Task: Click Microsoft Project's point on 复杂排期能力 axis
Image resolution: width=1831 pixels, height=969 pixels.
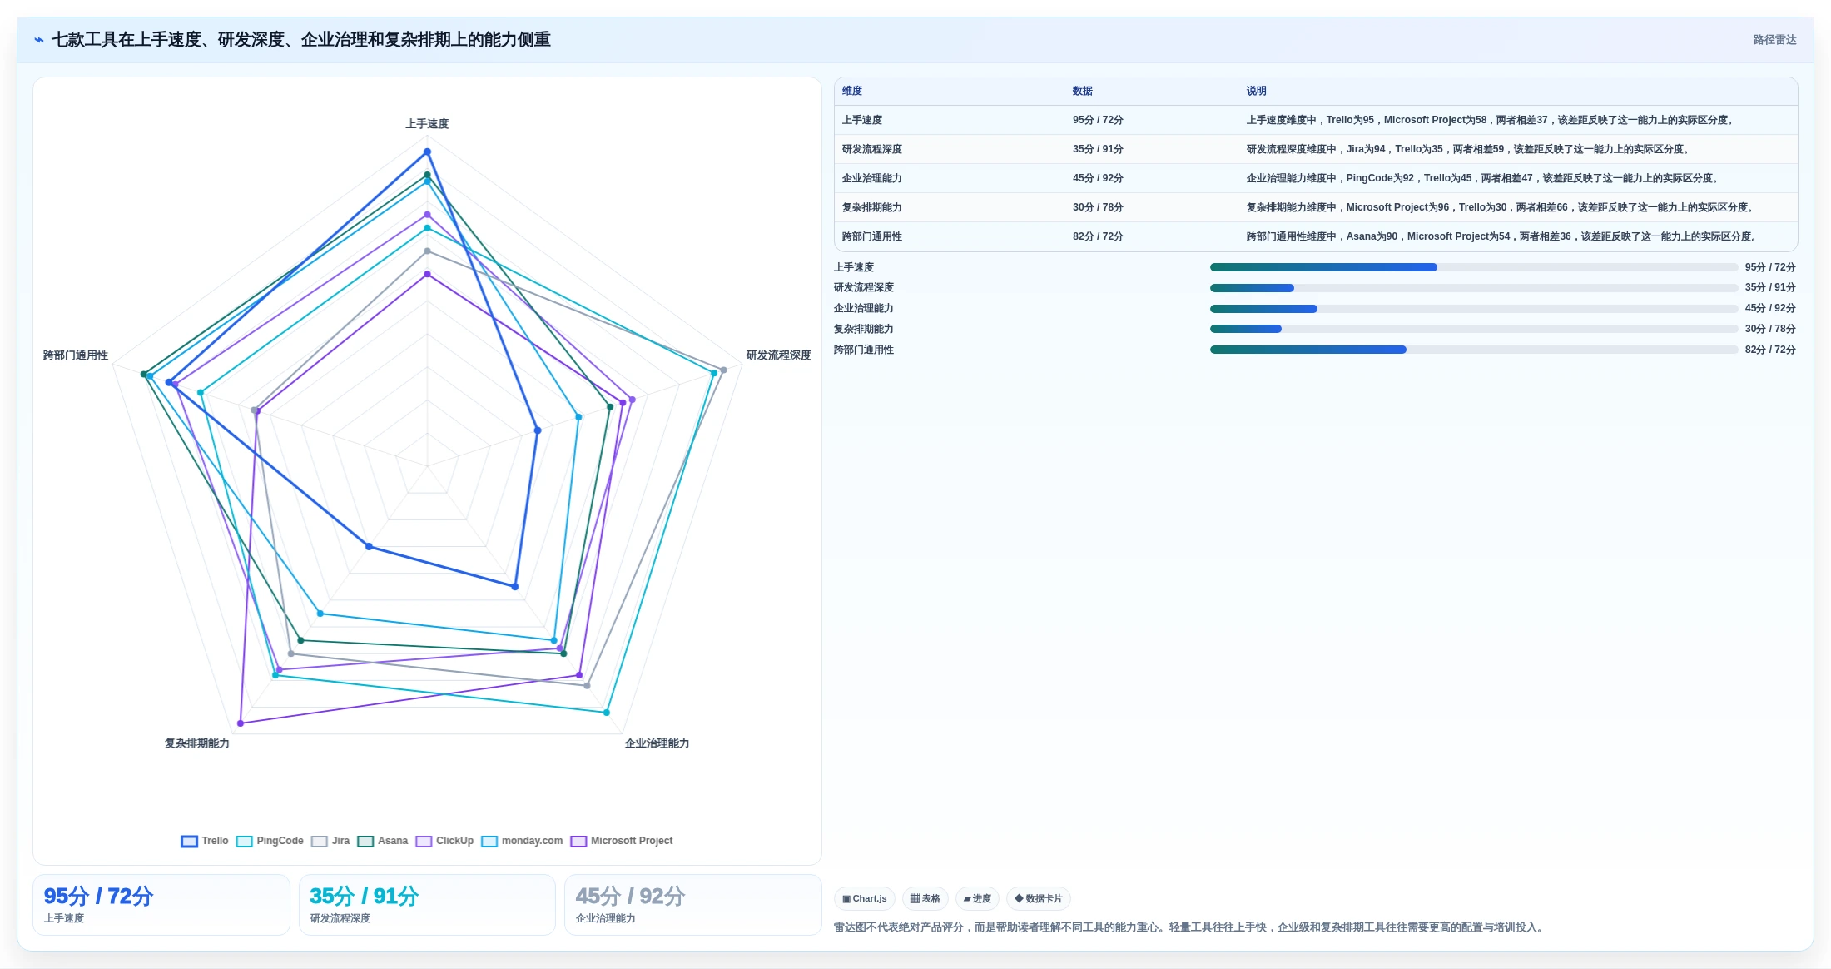Action: (241, 723)
